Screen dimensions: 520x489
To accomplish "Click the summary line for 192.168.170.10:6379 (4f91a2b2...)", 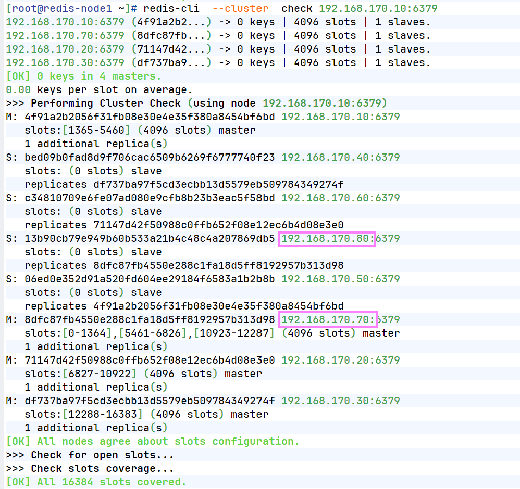I will click(x=218, y=22).
